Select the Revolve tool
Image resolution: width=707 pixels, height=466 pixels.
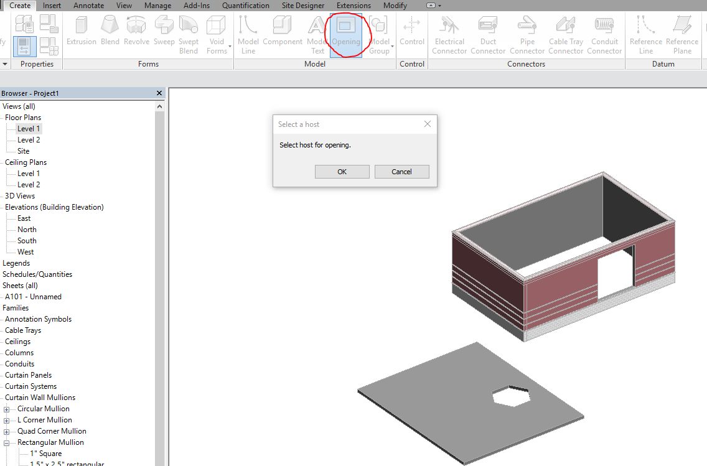coord(136,31)
